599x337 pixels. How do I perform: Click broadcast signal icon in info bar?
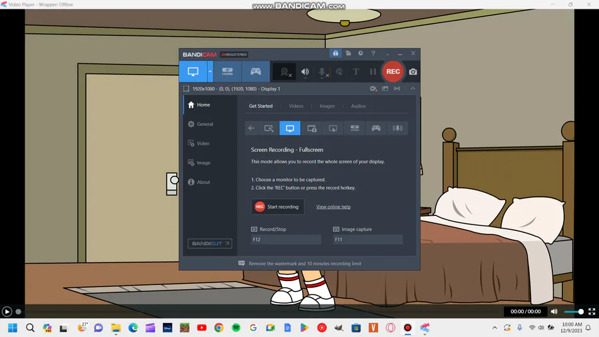[x=397, y=89]
